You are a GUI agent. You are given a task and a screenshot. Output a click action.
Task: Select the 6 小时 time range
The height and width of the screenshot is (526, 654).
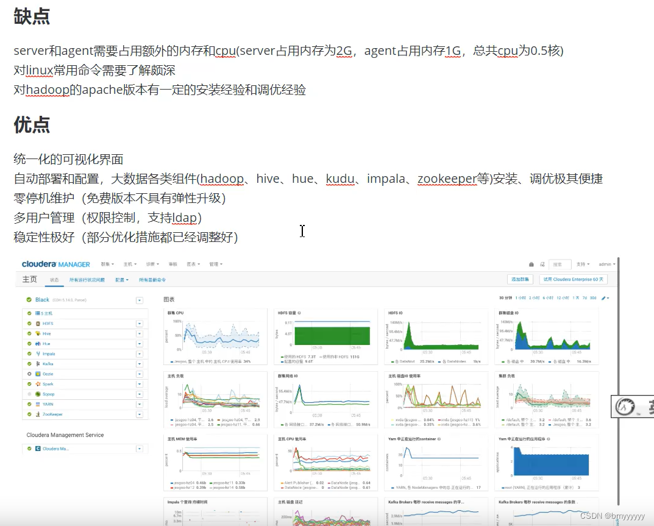click(x=548, y=298)
